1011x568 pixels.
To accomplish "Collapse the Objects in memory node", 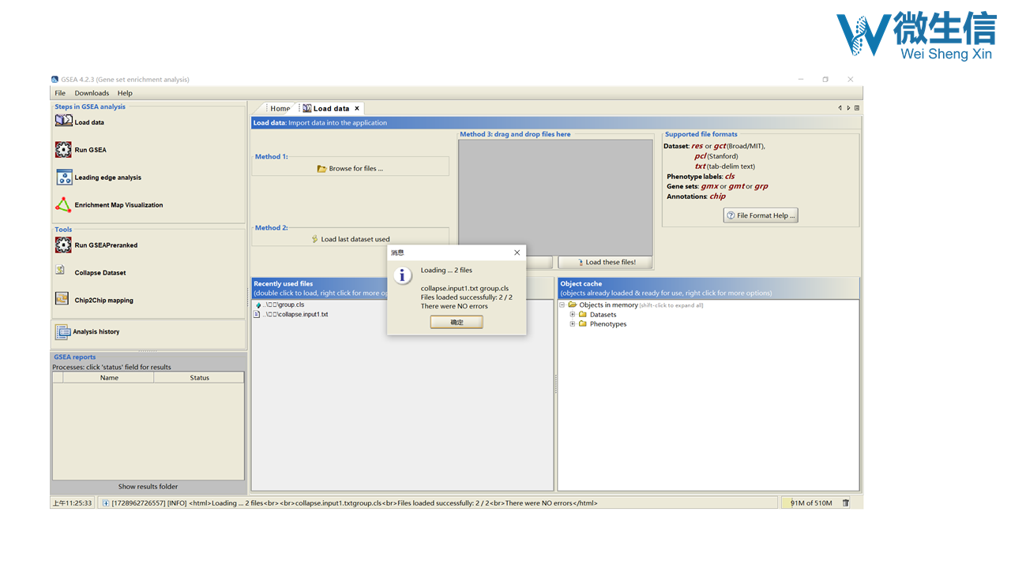I will 562,305.
